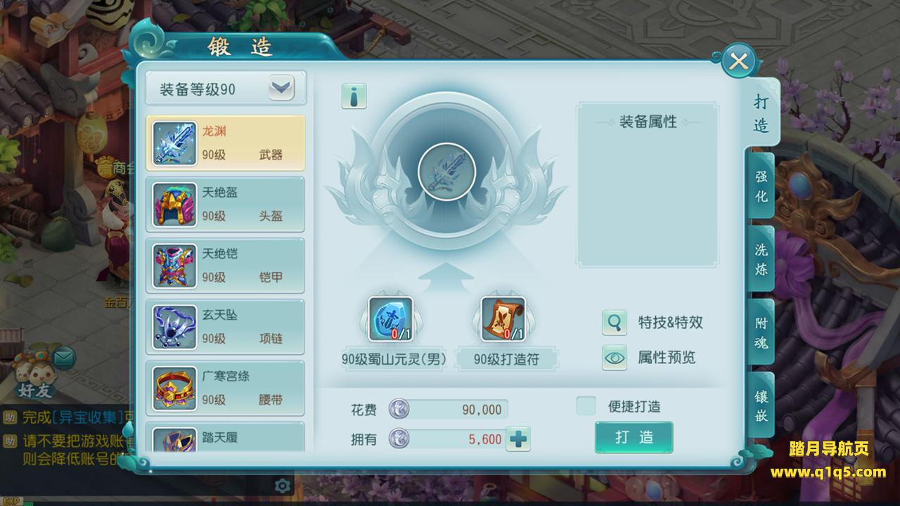900x506 pixels.
Task: Click the 打造 forge button
Action: (634, 437)
